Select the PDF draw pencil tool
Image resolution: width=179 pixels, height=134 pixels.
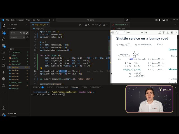[x=168, y=32]
